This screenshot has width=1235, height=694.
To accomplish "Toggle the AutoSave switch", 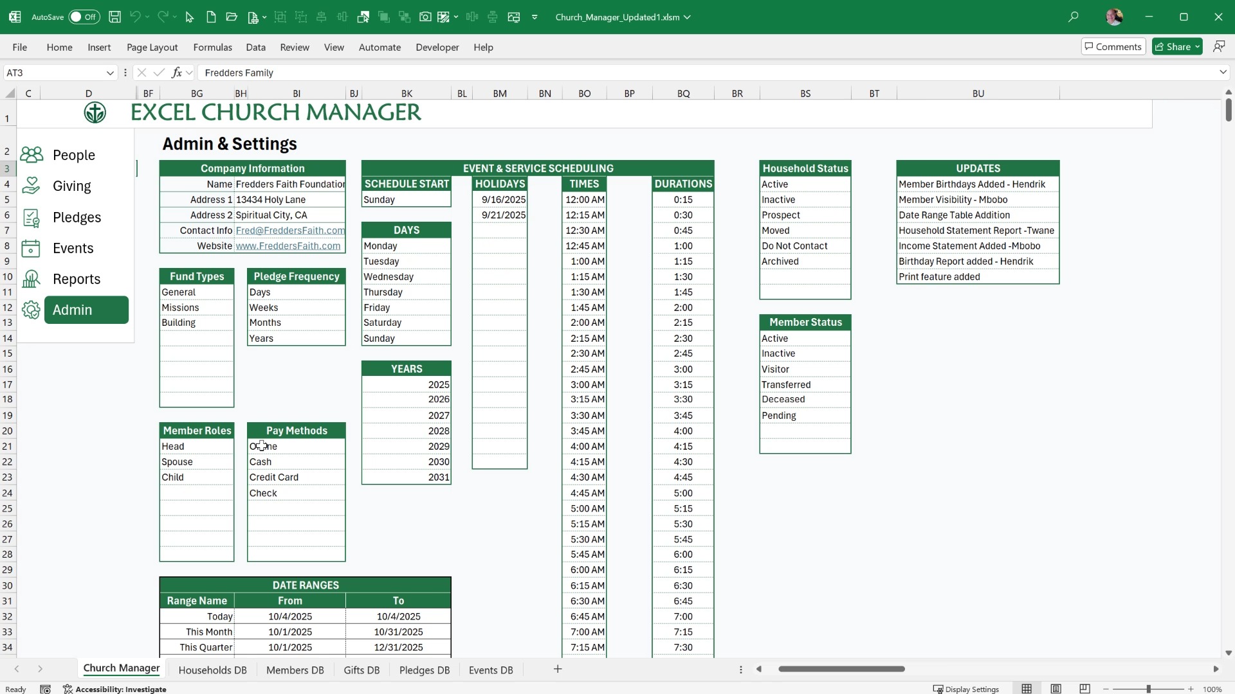I will point(84,17).
